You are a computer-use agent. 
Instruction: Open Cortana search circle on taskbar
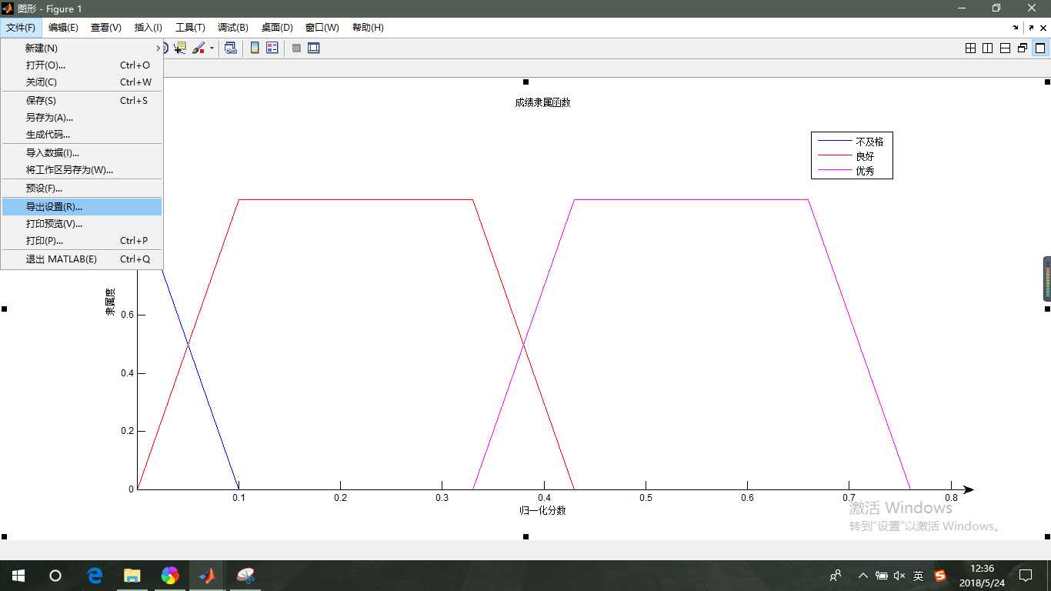pos(55,576)
